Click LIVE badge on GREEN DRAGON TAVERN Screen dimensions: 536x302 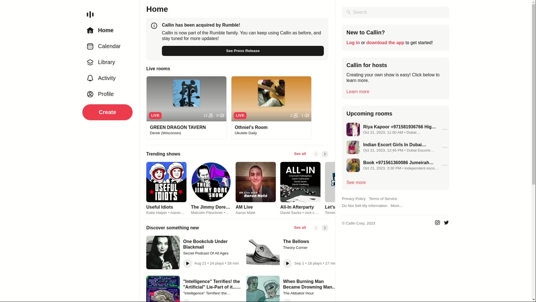pos(155,115)
